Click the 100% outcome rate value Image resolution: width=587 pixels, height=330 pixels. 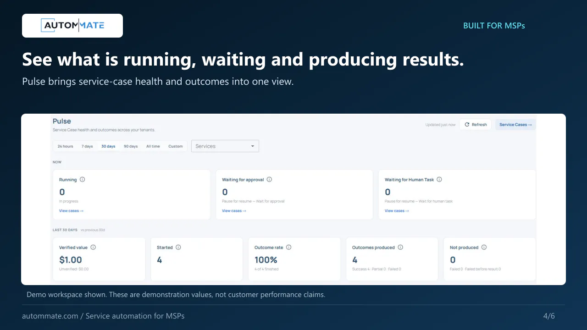[266, 260]
